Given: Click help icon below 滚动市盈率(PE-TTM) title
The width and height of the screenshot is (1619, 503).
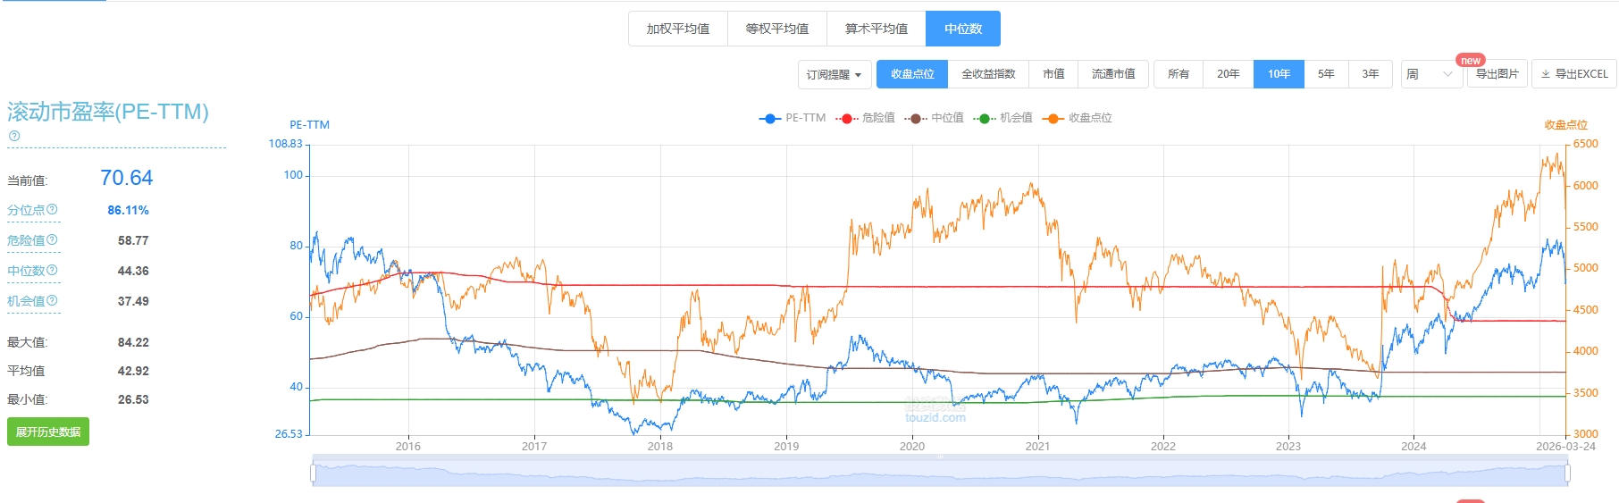Looking at the screenshot, I should click(13, 136).
